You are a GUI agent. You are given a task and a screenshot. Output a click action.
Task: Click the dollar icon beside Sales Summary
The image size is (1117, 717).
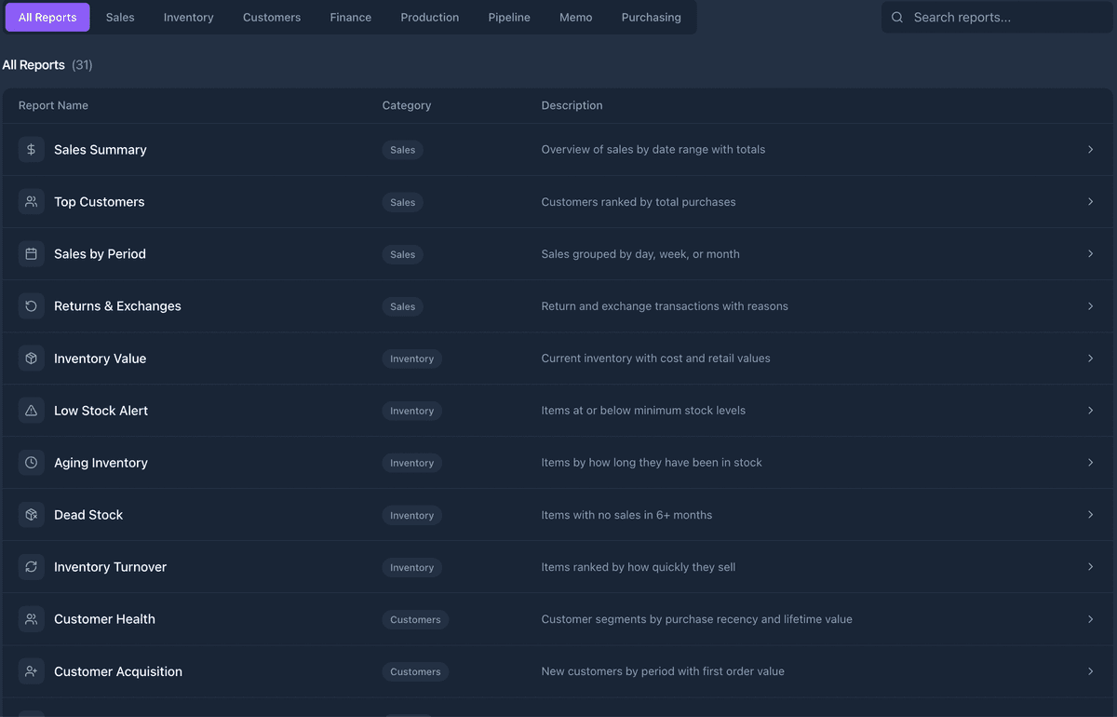click(x=31, y=149)
